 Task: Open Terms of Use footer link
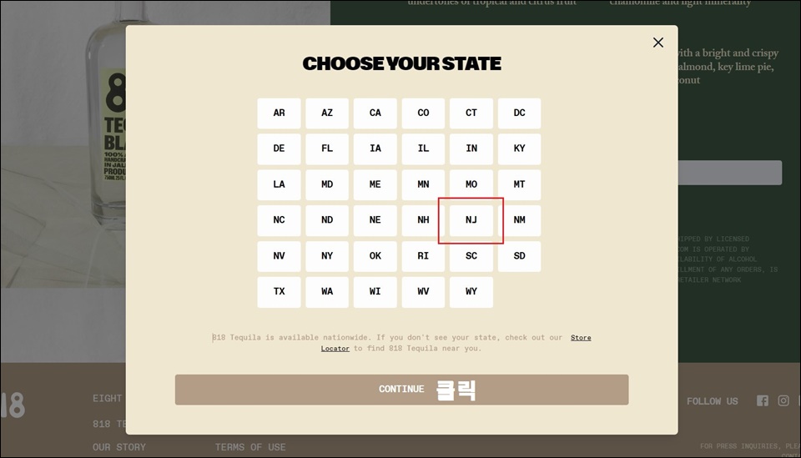point(250,447)
